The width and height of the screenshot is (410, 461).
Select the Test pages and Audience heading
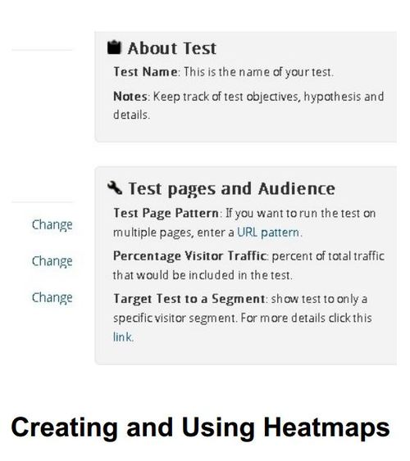pos(231,188)
